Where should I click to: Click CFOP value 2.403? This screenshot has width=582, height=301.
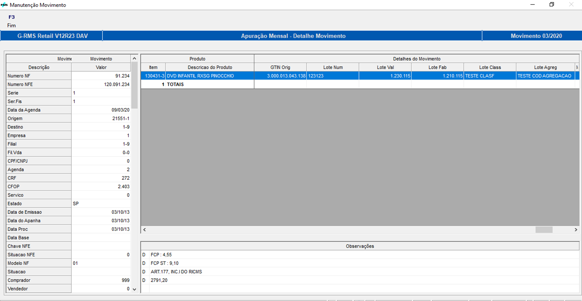101,186
